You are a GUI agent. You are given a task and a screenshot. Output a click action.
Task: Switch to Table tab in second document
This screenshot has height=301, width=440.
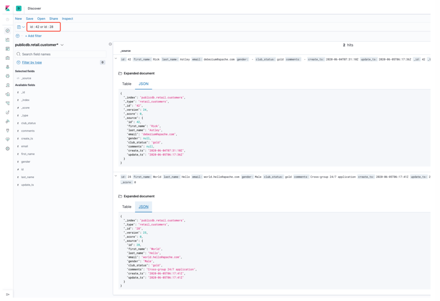click(x=127, y=207)
